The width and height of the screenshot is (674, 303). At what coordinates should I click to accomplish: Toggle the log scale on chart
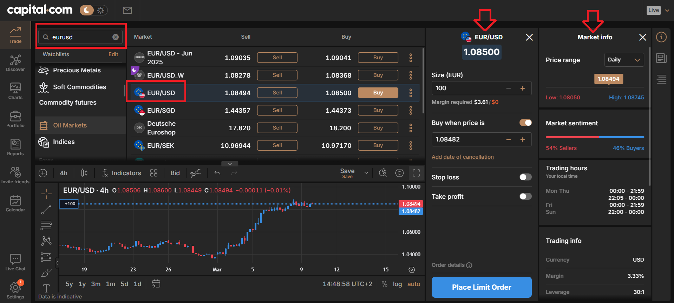point(397,284)
